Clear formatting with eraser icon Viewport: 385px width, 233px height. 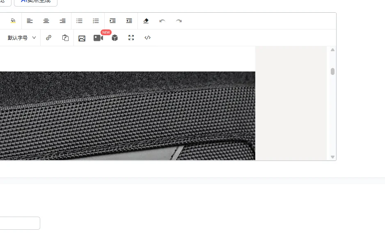(146, 21)
